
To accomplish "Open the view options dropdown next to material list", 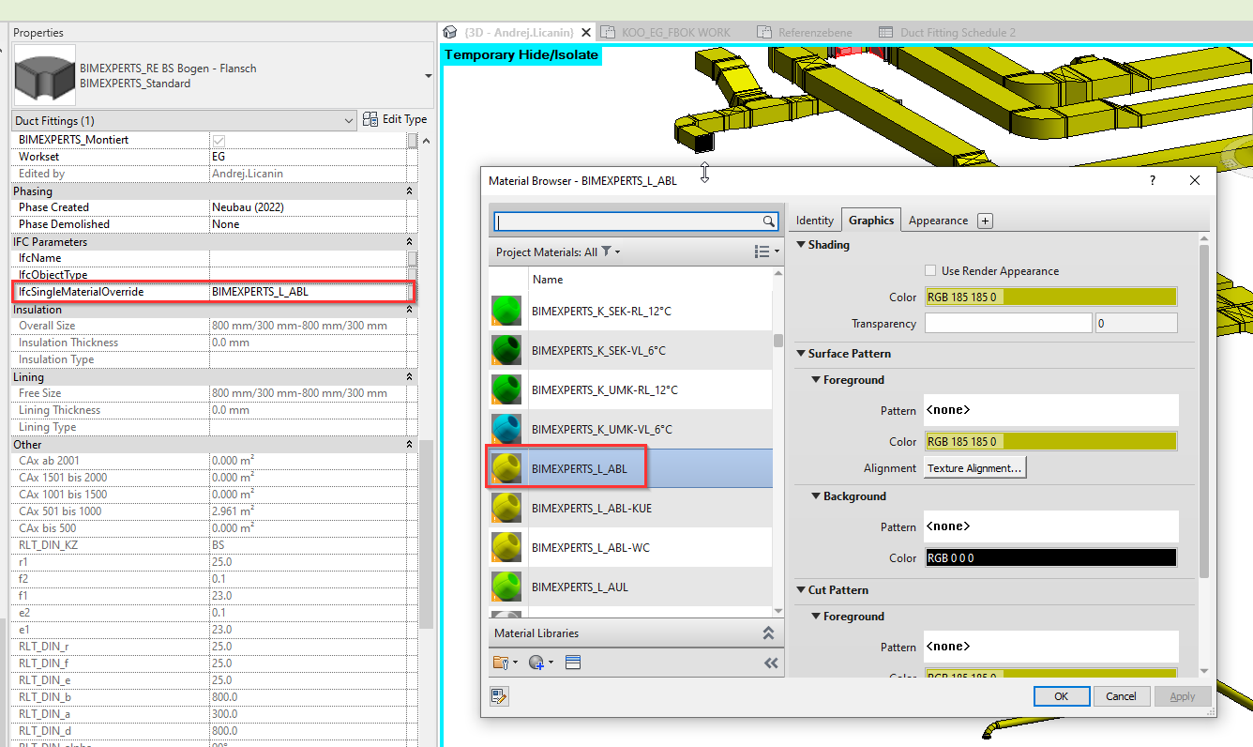I will pyautogui.click(x=762, y=252).
